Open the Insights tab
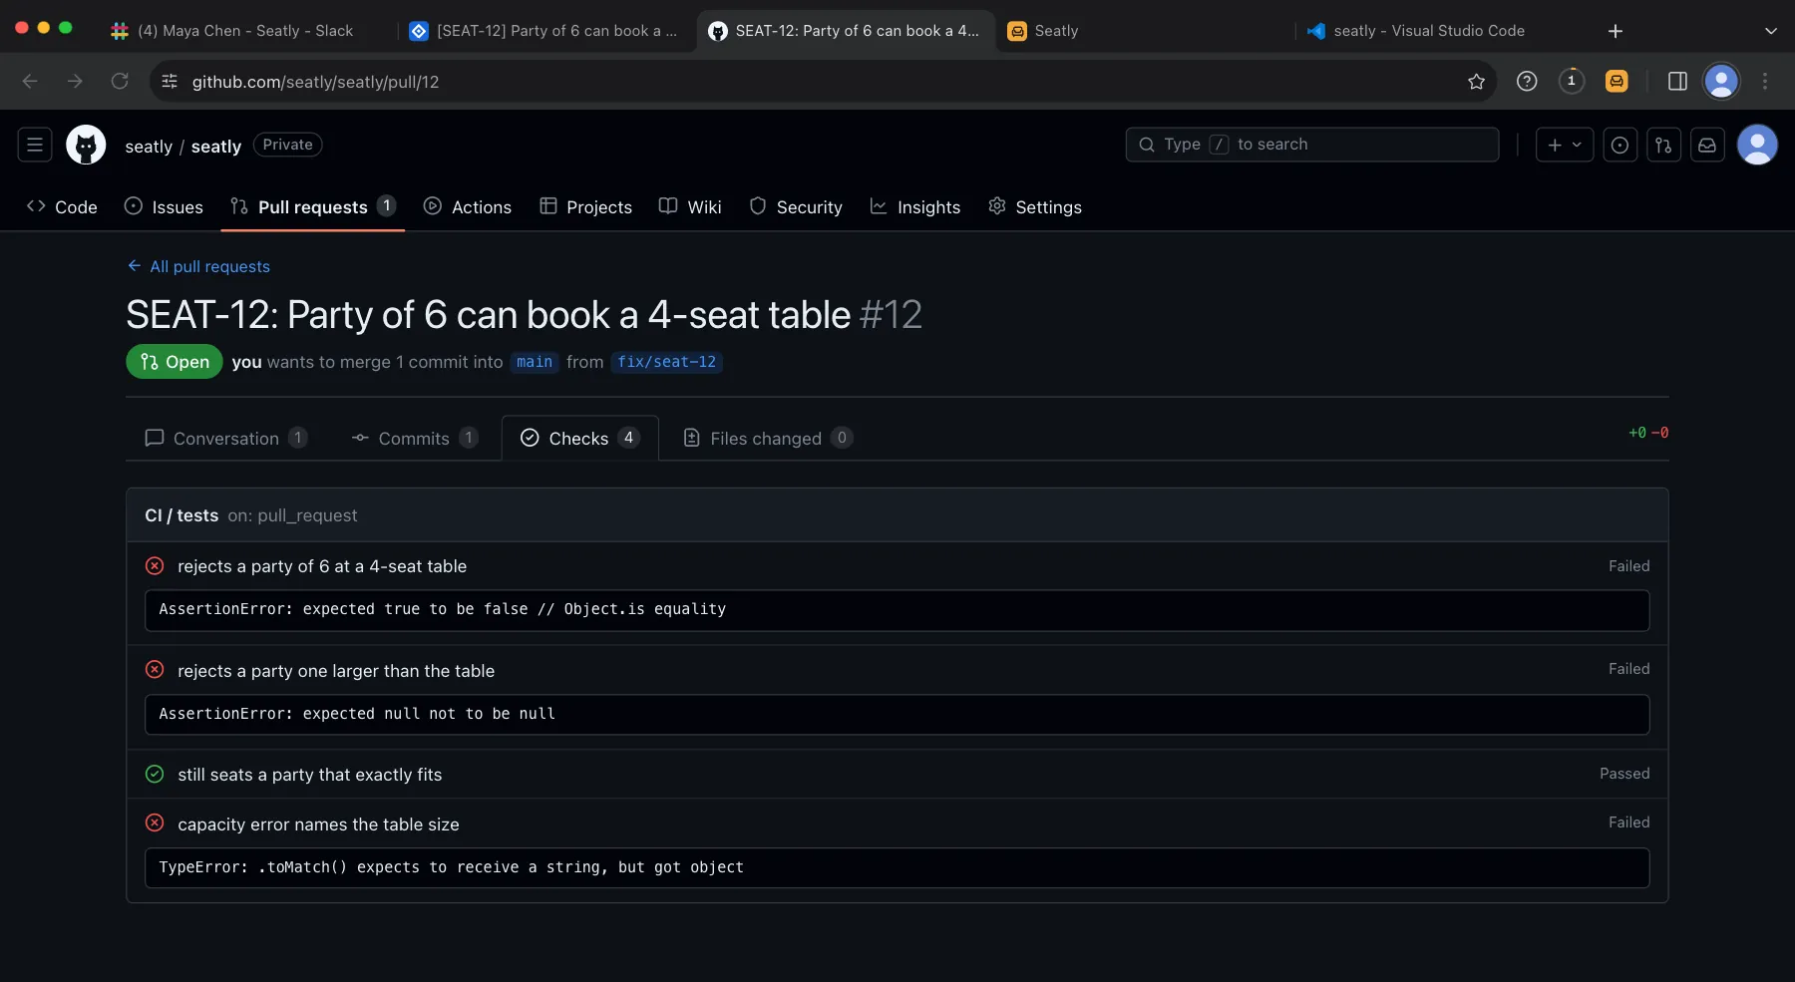This screenshot has height=982, width=1795. pyautogui.click(x=915, y=206)
